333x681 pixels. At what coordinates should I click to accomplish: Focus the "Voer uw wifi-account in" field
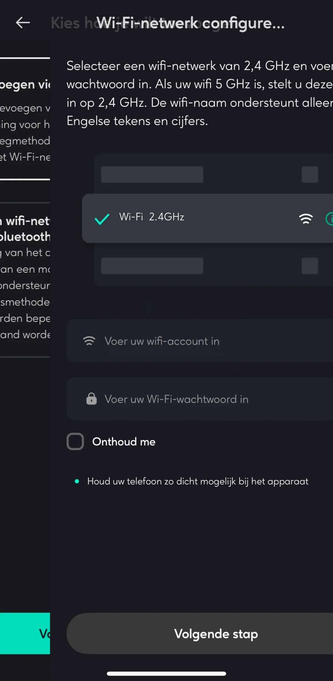(200, 341)
